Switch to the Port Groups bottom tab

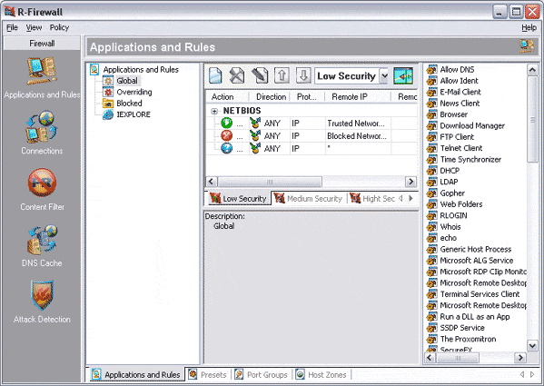click(x=262, y=375)
